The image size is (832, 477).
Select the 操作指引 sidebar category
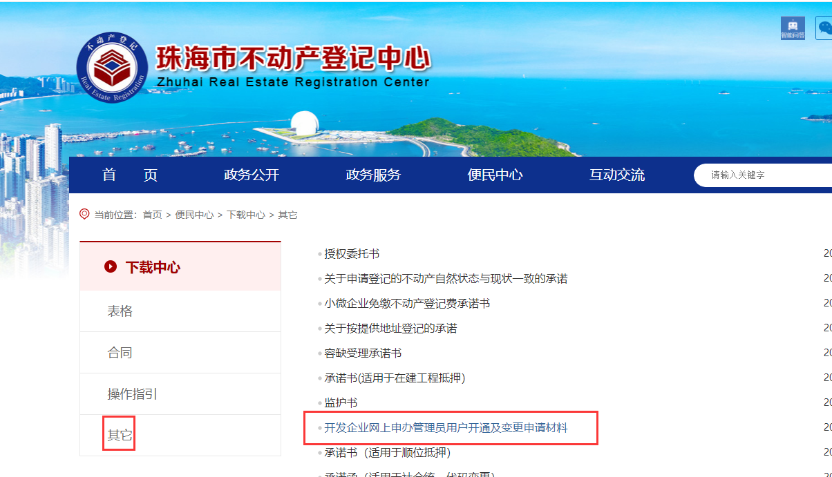coord(132,394)
